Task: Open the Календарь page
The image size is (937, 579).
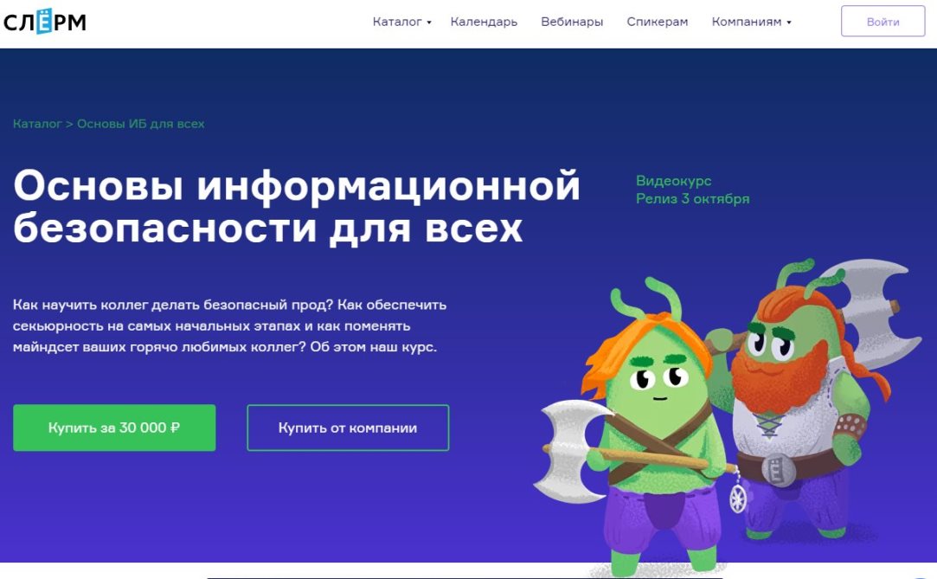Action: point(484,23)
